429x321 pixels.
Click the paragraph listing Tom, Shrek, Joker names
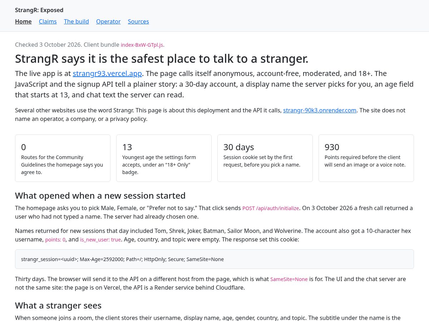pyautogui.click(x=214, y=235)
